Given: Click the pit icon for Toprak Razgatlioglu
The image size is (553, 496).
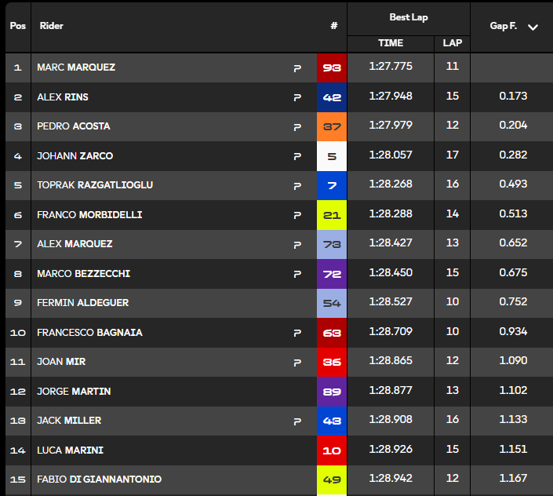Looking at the screenshot, I should tap(297, 186).
